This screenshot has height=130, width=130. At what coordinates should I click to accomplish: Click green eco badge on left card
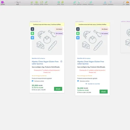(32, 33)
